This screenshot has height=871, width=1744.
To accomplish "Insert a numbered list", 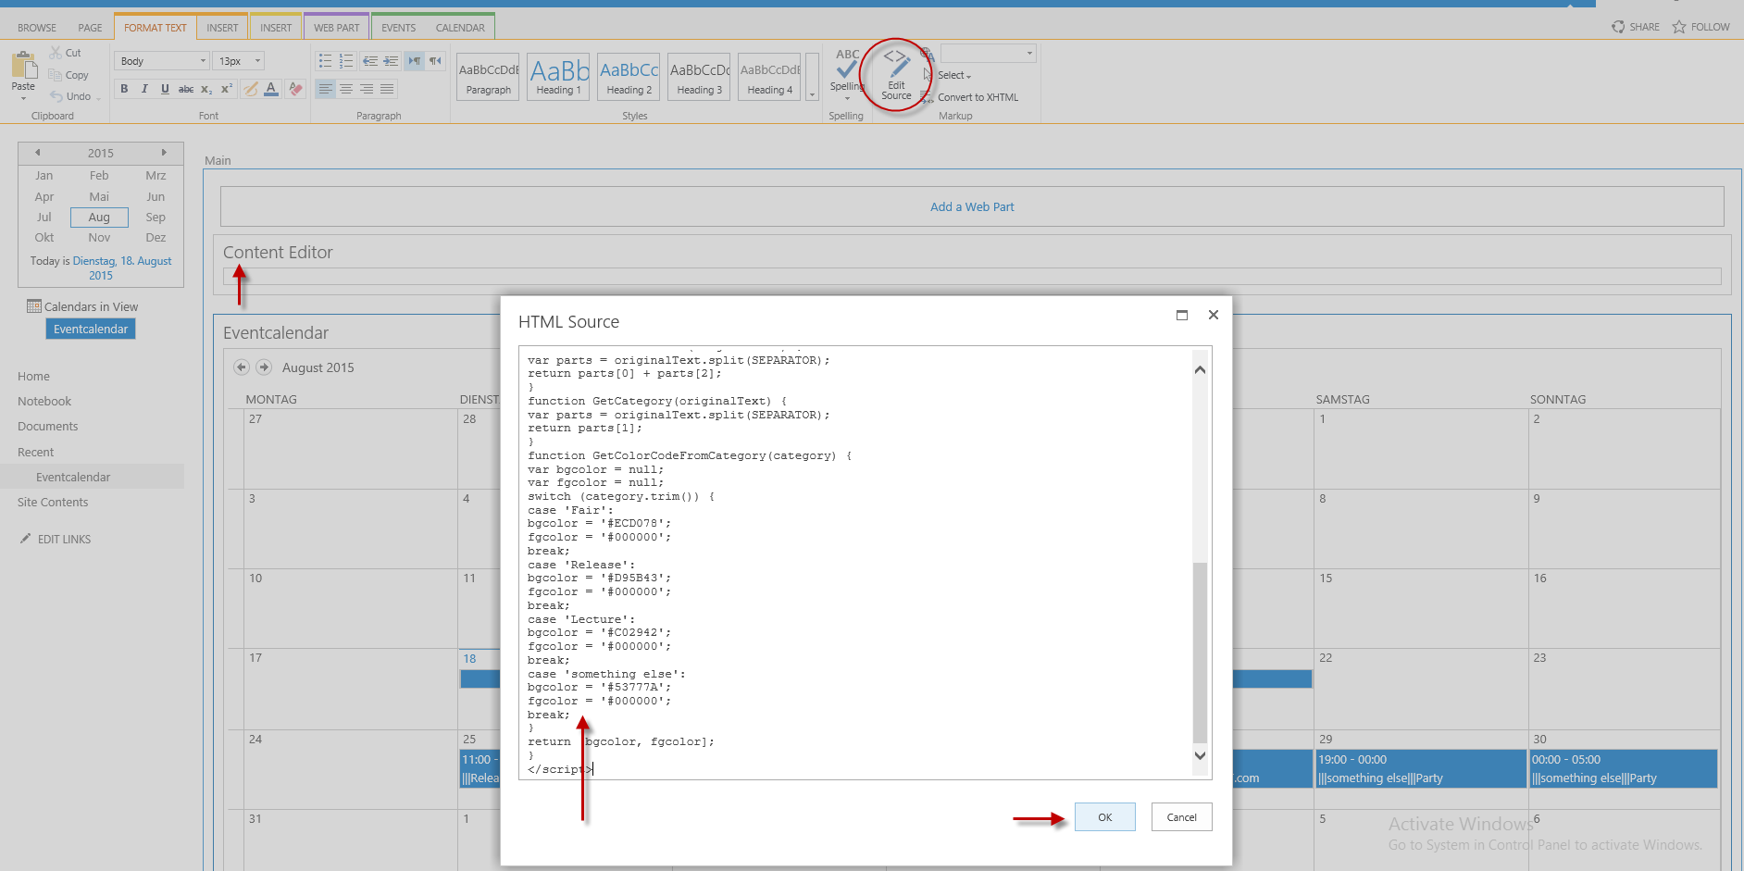I will (x=346, y=61).
